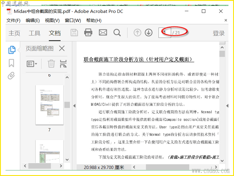Viewport: 234px width, 176px height.
Task: Click the 登录 sign-in button
Action: pos(218,33)
